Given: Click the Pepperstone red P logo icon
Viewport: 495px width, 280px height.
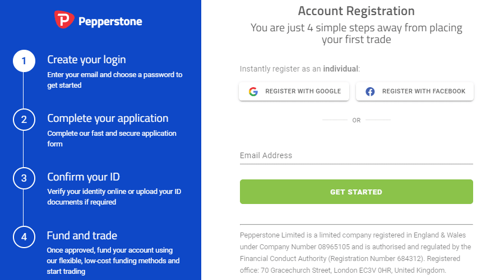Looking at the screenshot, I should tap(64, 20).
